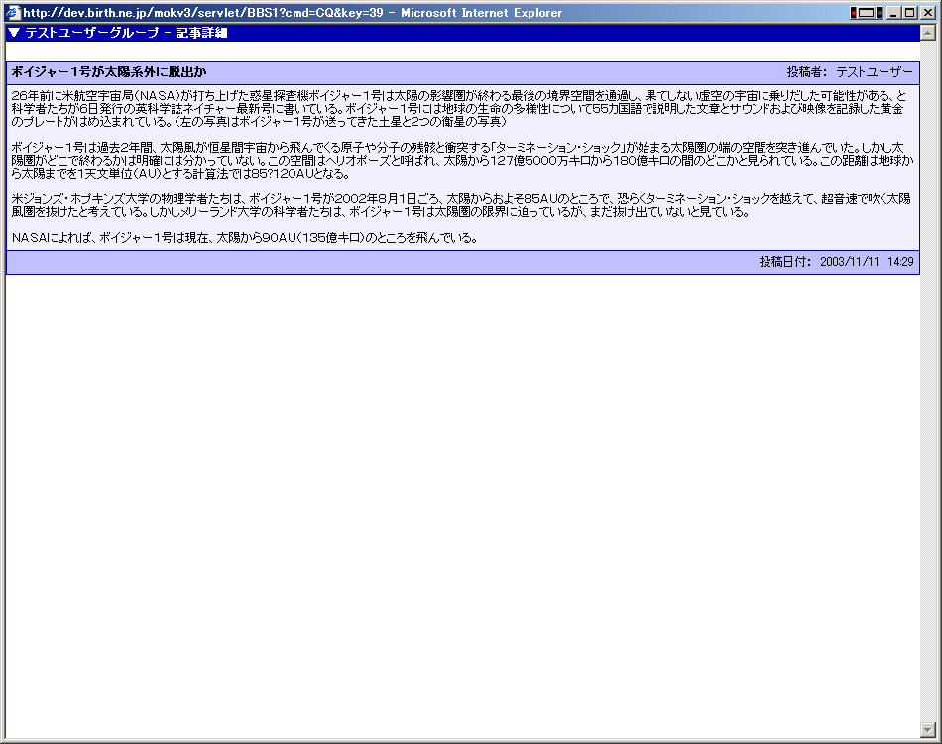Click the scrollbar down arrow
The height and width of the screenshot is (744, 942).
[928, 728]
